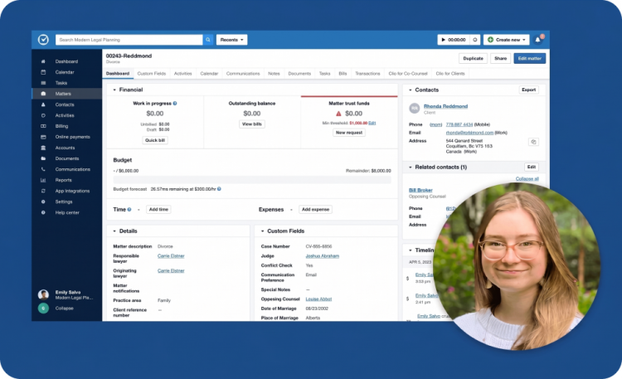Click the Collapse all link
This screenshot has height=379, width=622.
point(527,178)
